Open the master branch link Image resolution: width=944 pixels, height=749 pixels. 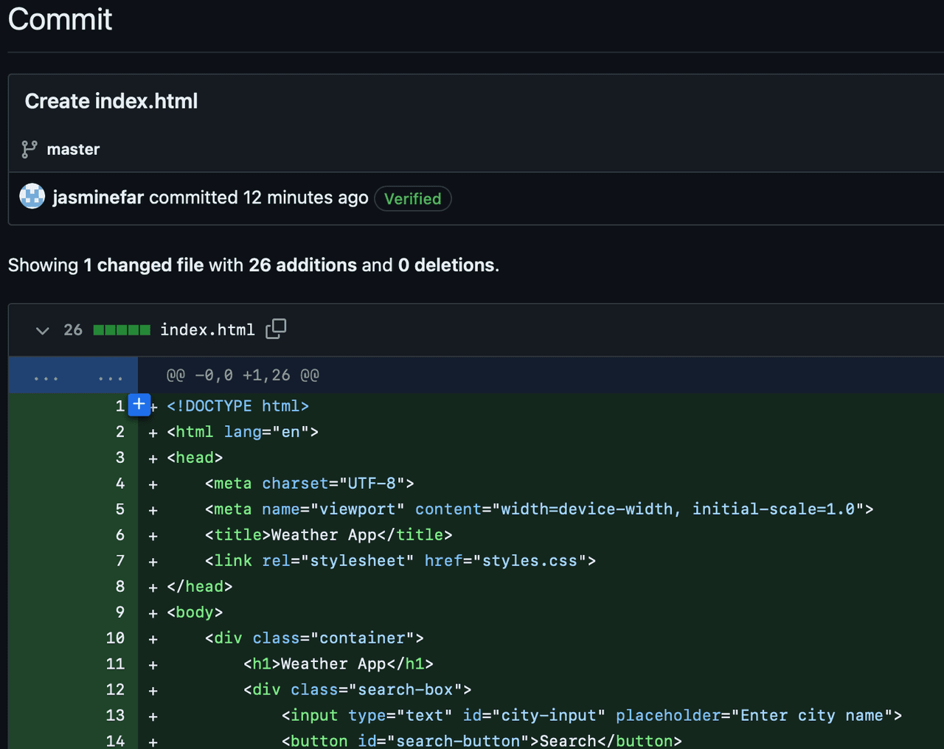[73, 150]
